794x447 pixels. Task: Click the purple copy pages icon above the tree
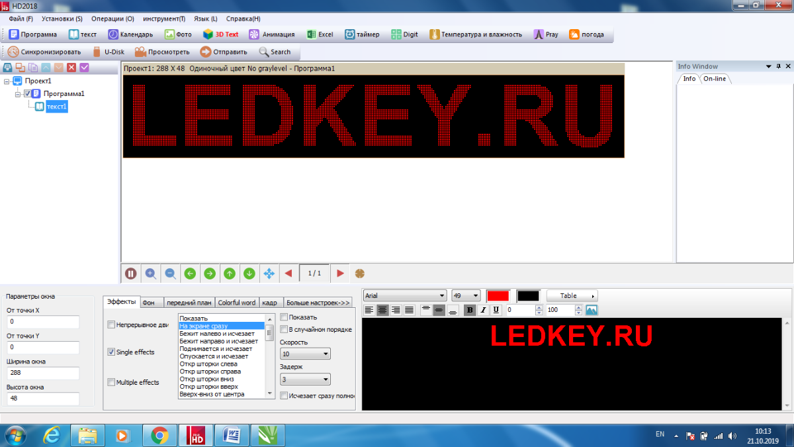click(33, 68)
